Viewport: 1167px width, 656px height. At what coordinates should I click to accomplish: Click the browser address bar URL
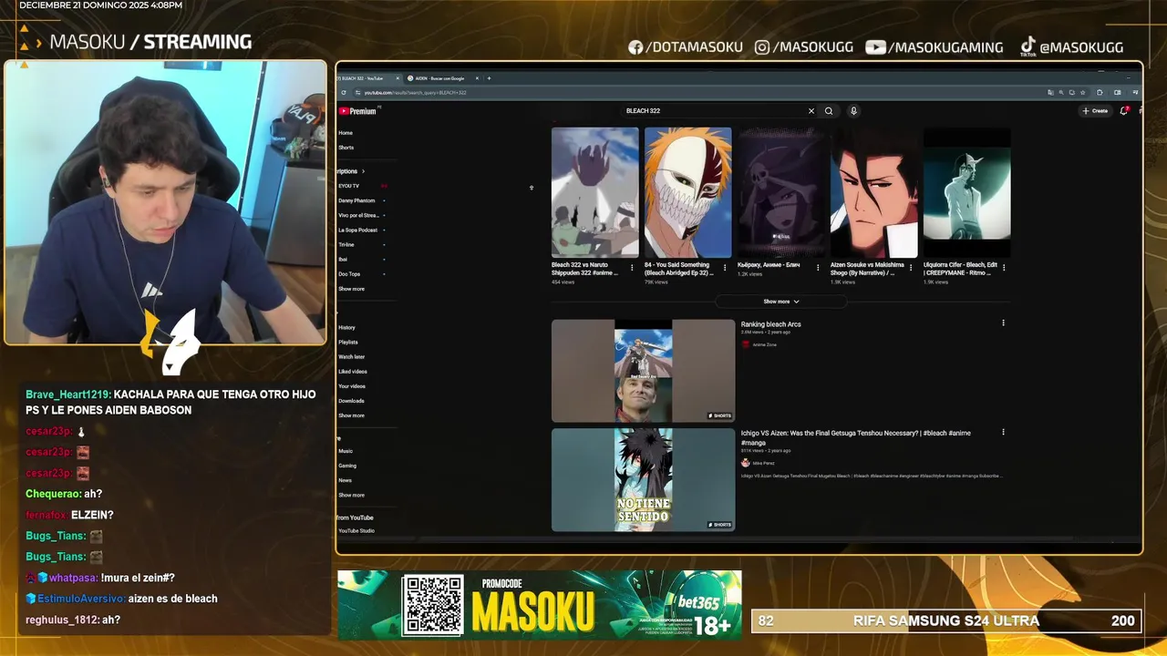click(x=416, y=93)
